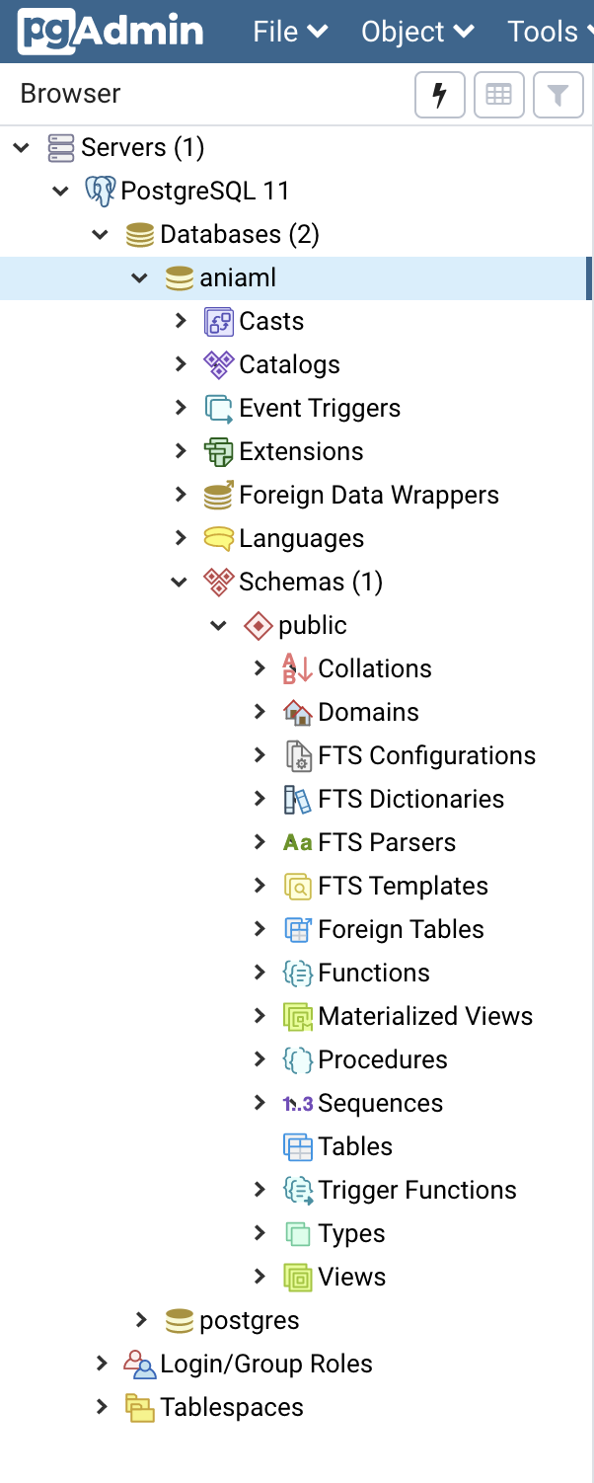
Task: Click the Filtered Rows funnel icon
Action: (558, 95)
